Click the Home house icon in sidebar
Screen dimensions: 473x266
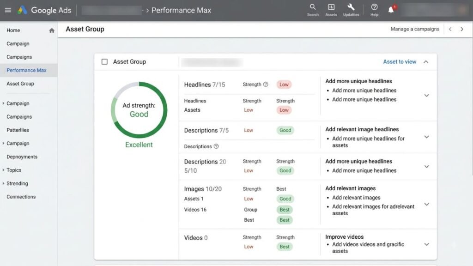tap(52, 30)
